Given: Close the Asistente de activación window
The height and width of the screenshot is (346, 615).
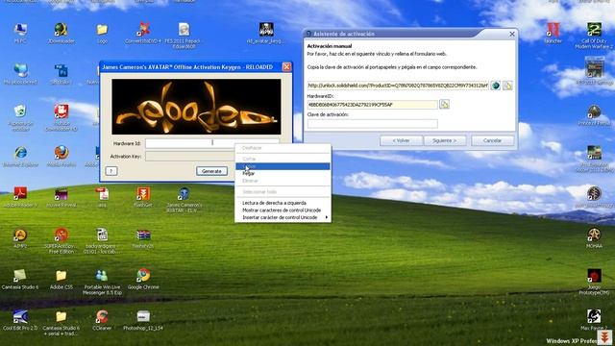Looking at the screenshot, I should 512,35.
